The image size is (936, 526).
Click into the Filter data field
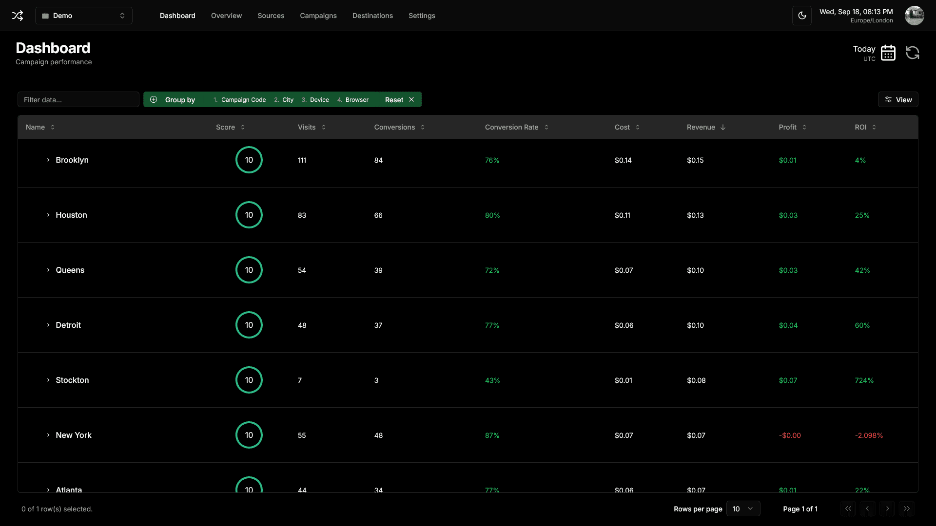coord(78,99)
